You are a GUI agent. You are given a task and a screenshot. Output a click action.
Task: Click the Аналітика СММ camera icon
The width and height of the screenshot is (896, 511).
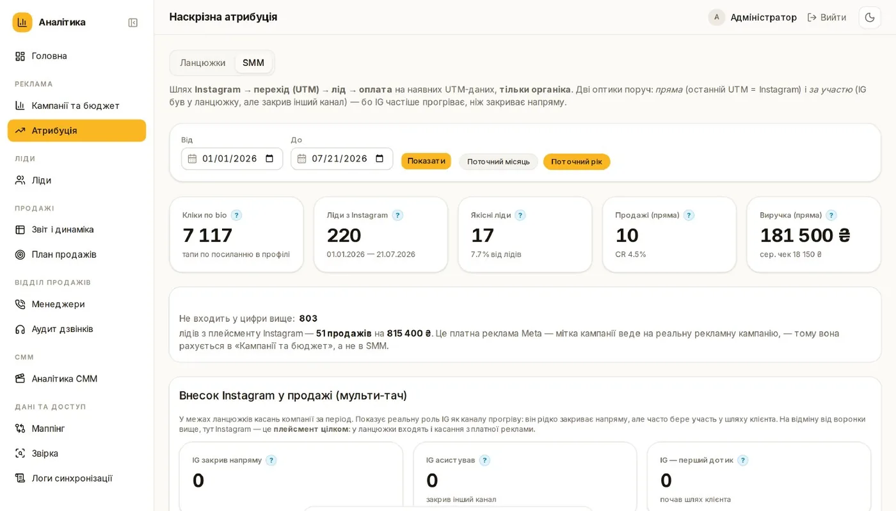(20, 379)
